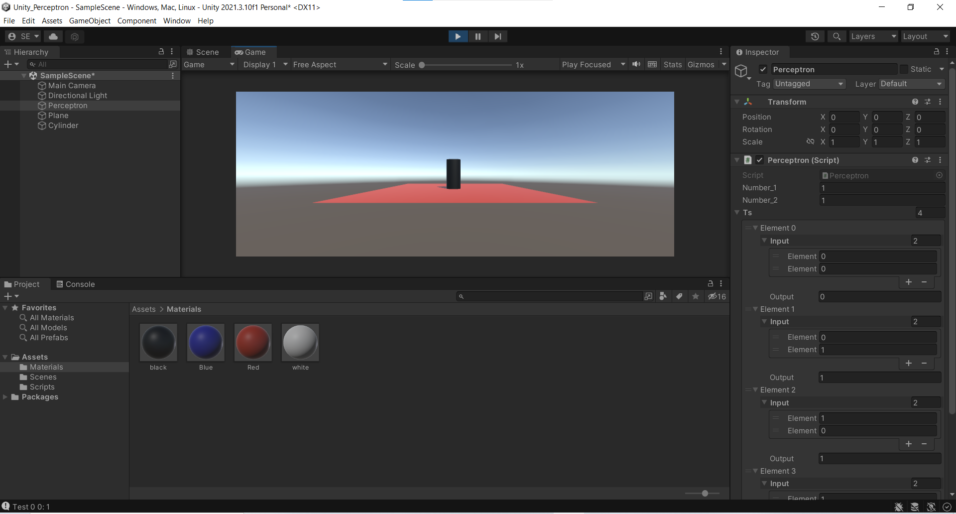Open the Component menu

[136, 21]
